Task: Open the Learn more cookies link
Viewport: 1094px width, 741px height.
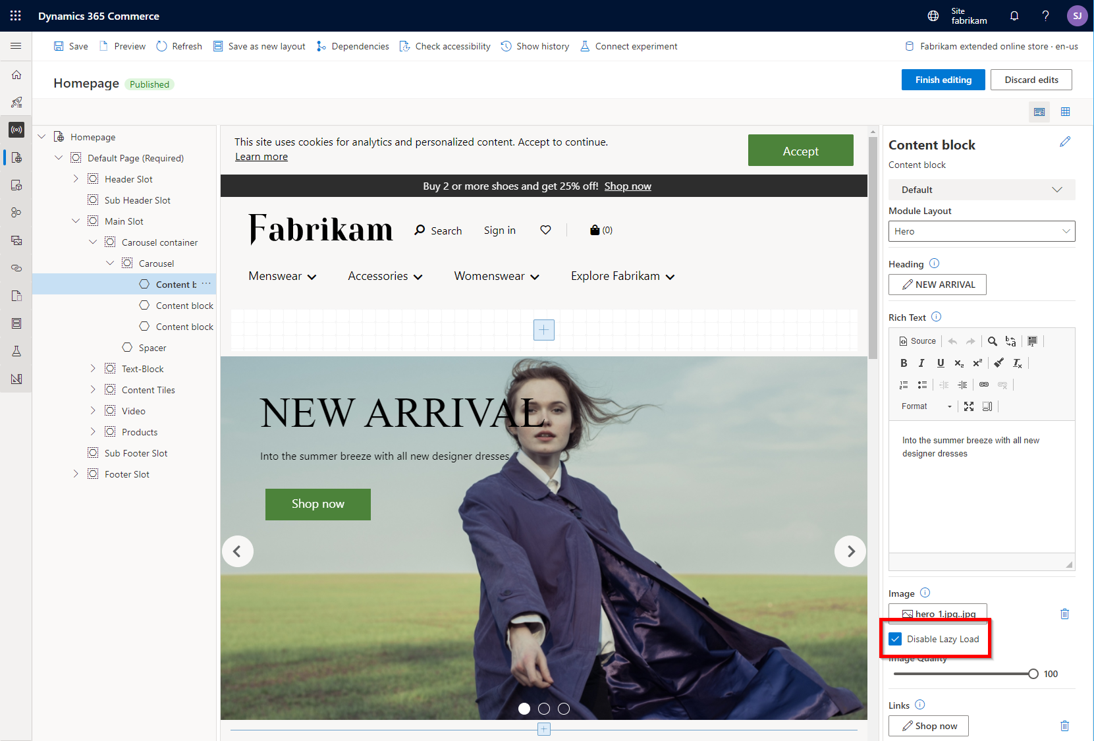Action: 261,156
